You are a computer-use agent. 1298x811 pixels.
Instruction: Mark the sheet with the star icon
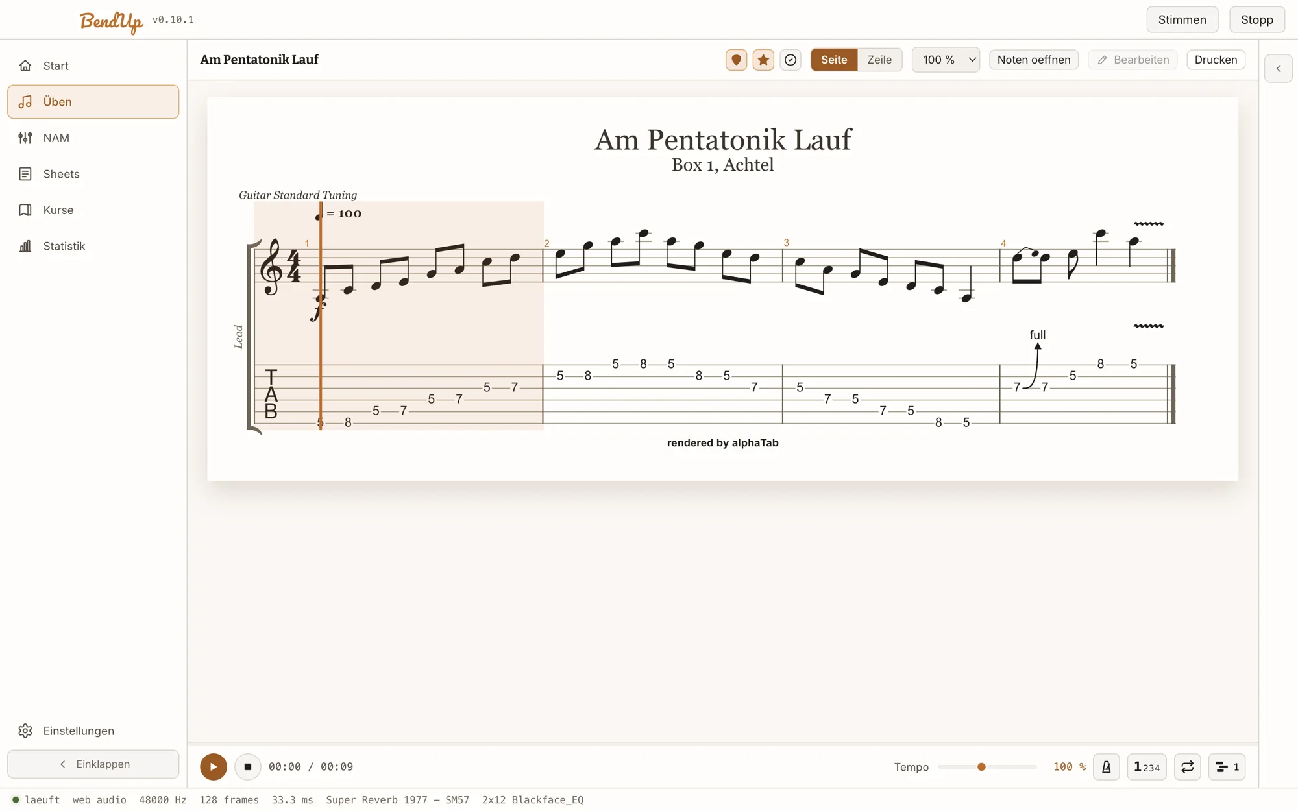coord(763,60)
